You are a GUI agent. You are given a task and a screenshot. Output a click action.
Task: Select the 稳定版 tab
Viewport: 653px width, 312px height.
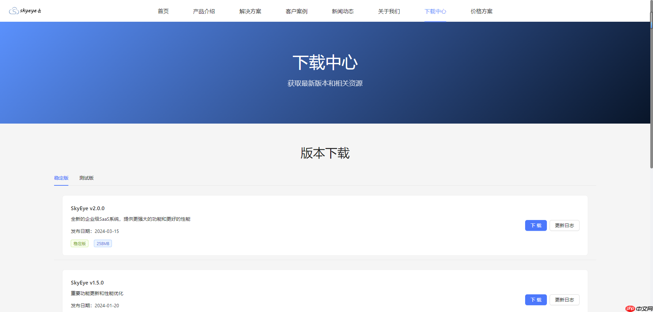point(61,178)
